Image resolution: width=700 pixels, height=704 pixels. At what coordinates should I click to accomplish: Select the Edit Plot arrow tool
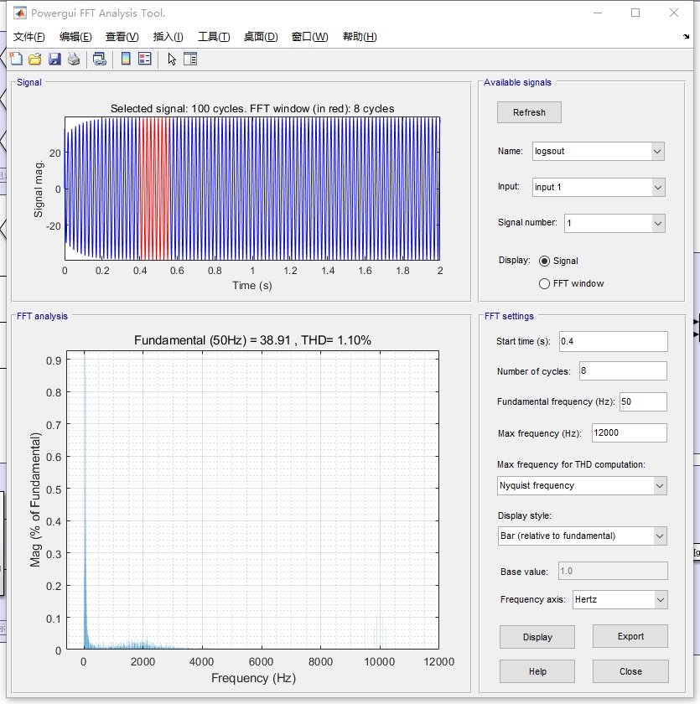[172, 59]
